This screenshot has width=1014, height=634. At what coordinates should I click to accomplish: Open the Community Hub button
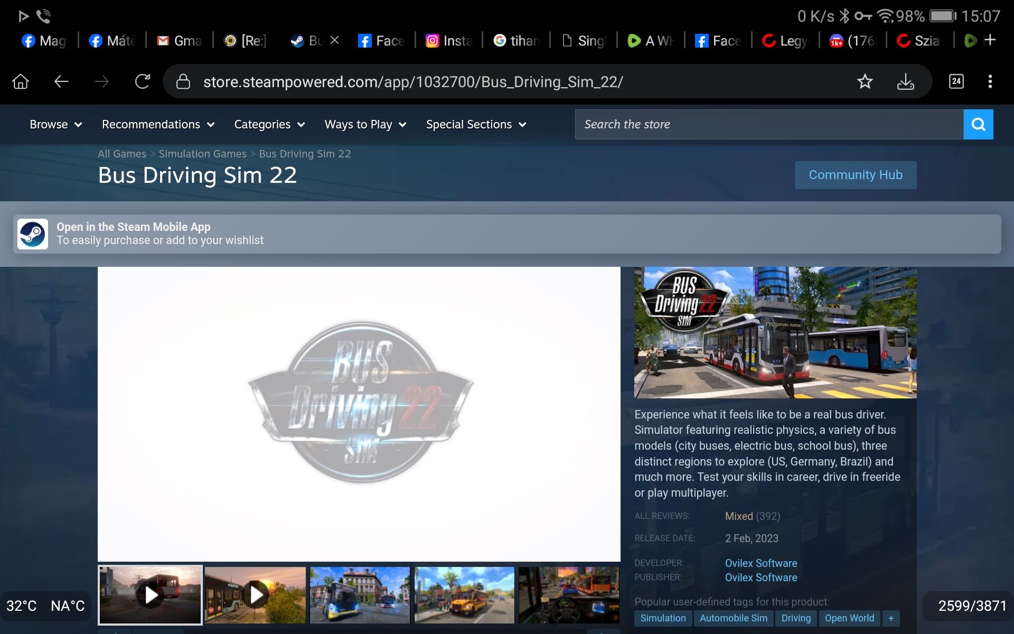pyautogui.click(x=855, y=175)
